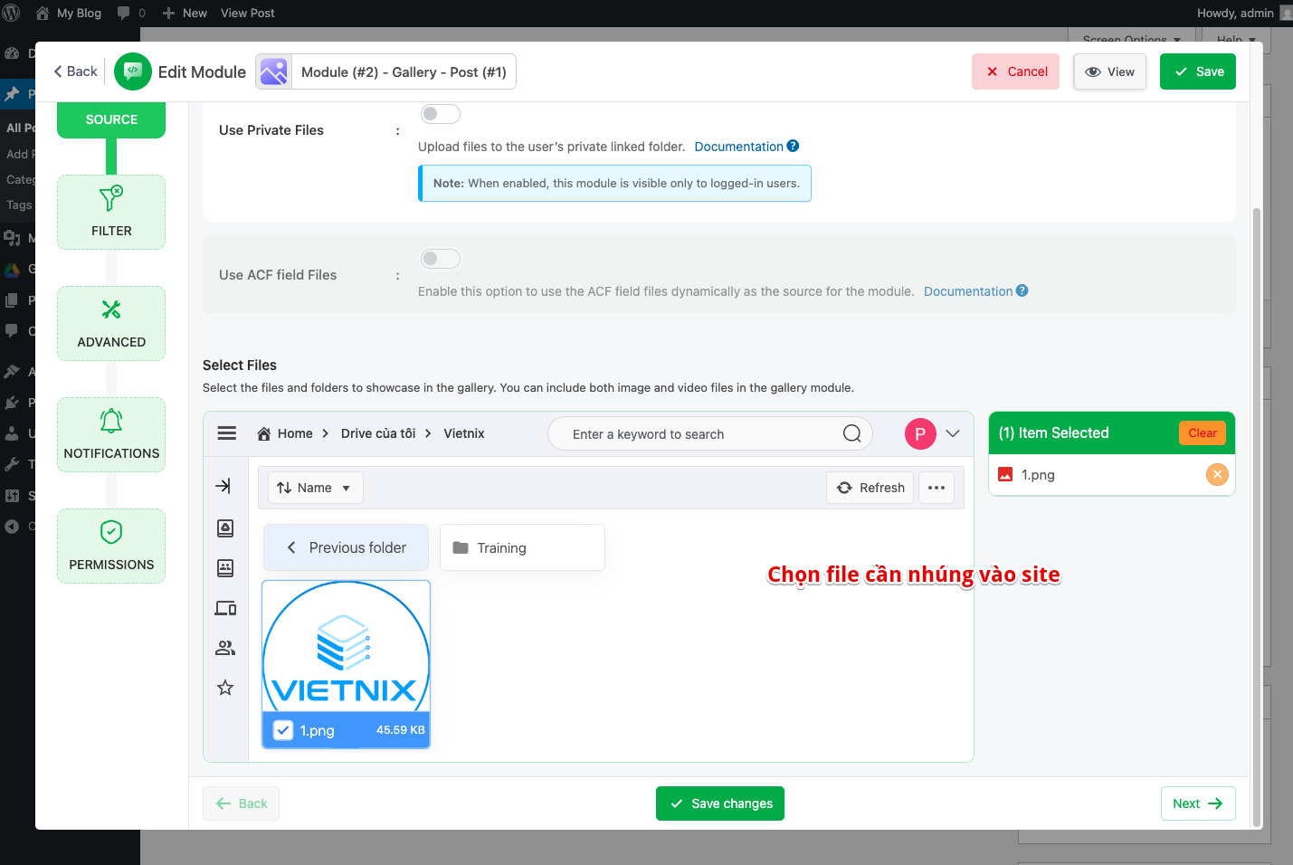Click the module title selector box
Viewport: 1293px width, 865px height.
click(x=386, y=71)
